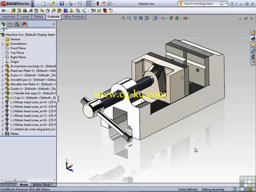
Task: Click the Print icon
Action: pyautogui.click(x=70, y=3)
